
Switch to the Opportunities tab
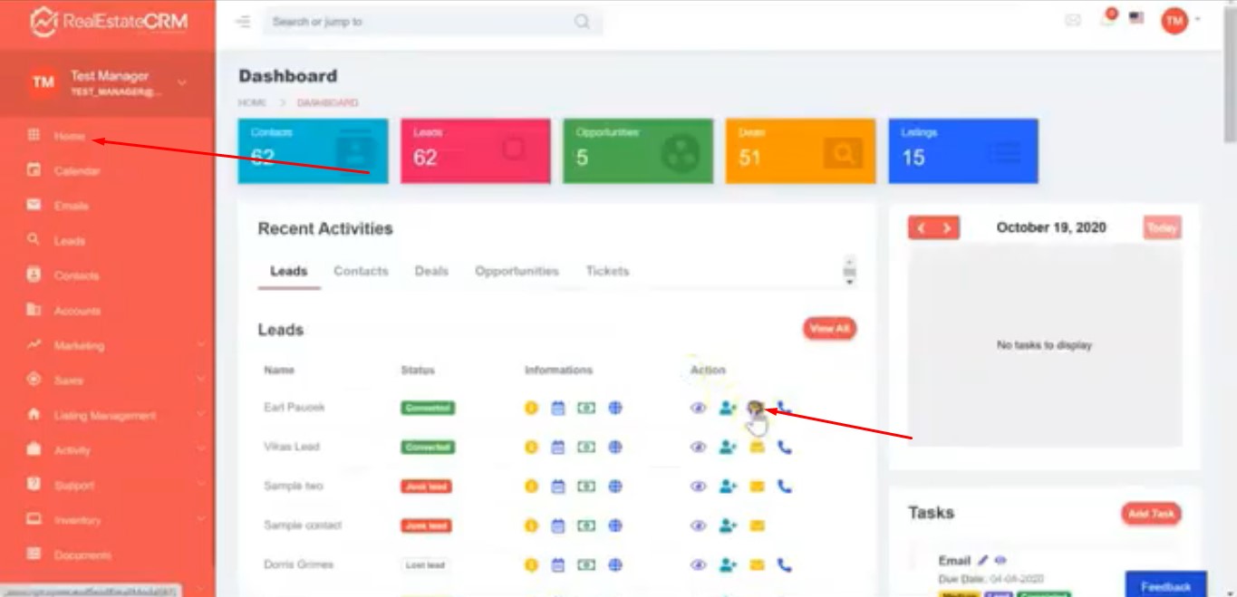click(517, 271)
